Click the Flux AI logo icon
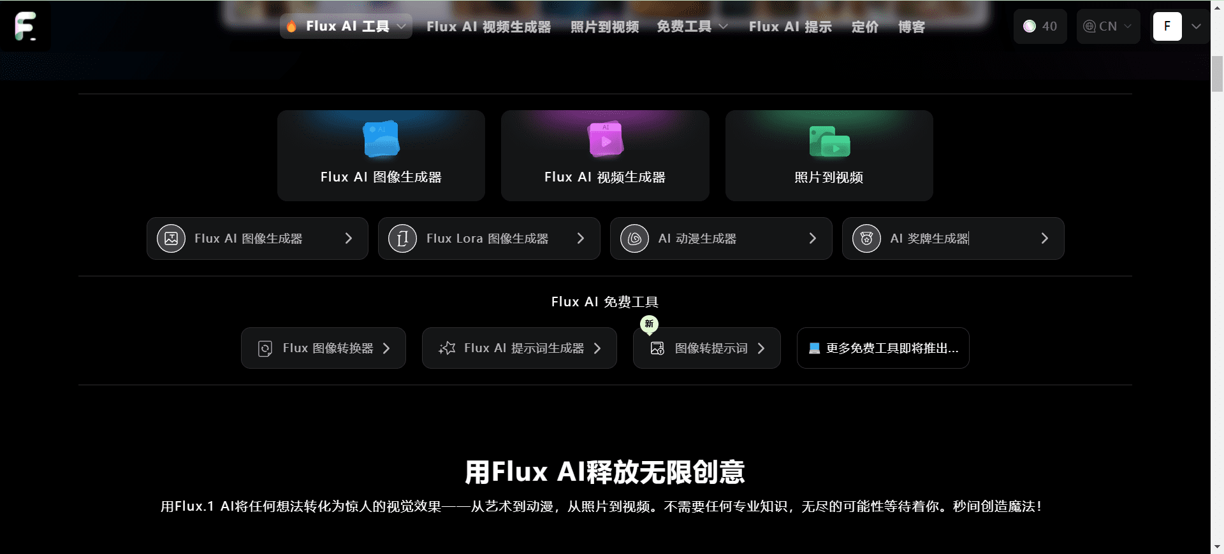1224x554 pixels. pyautogui.click(x=25, y=26)
